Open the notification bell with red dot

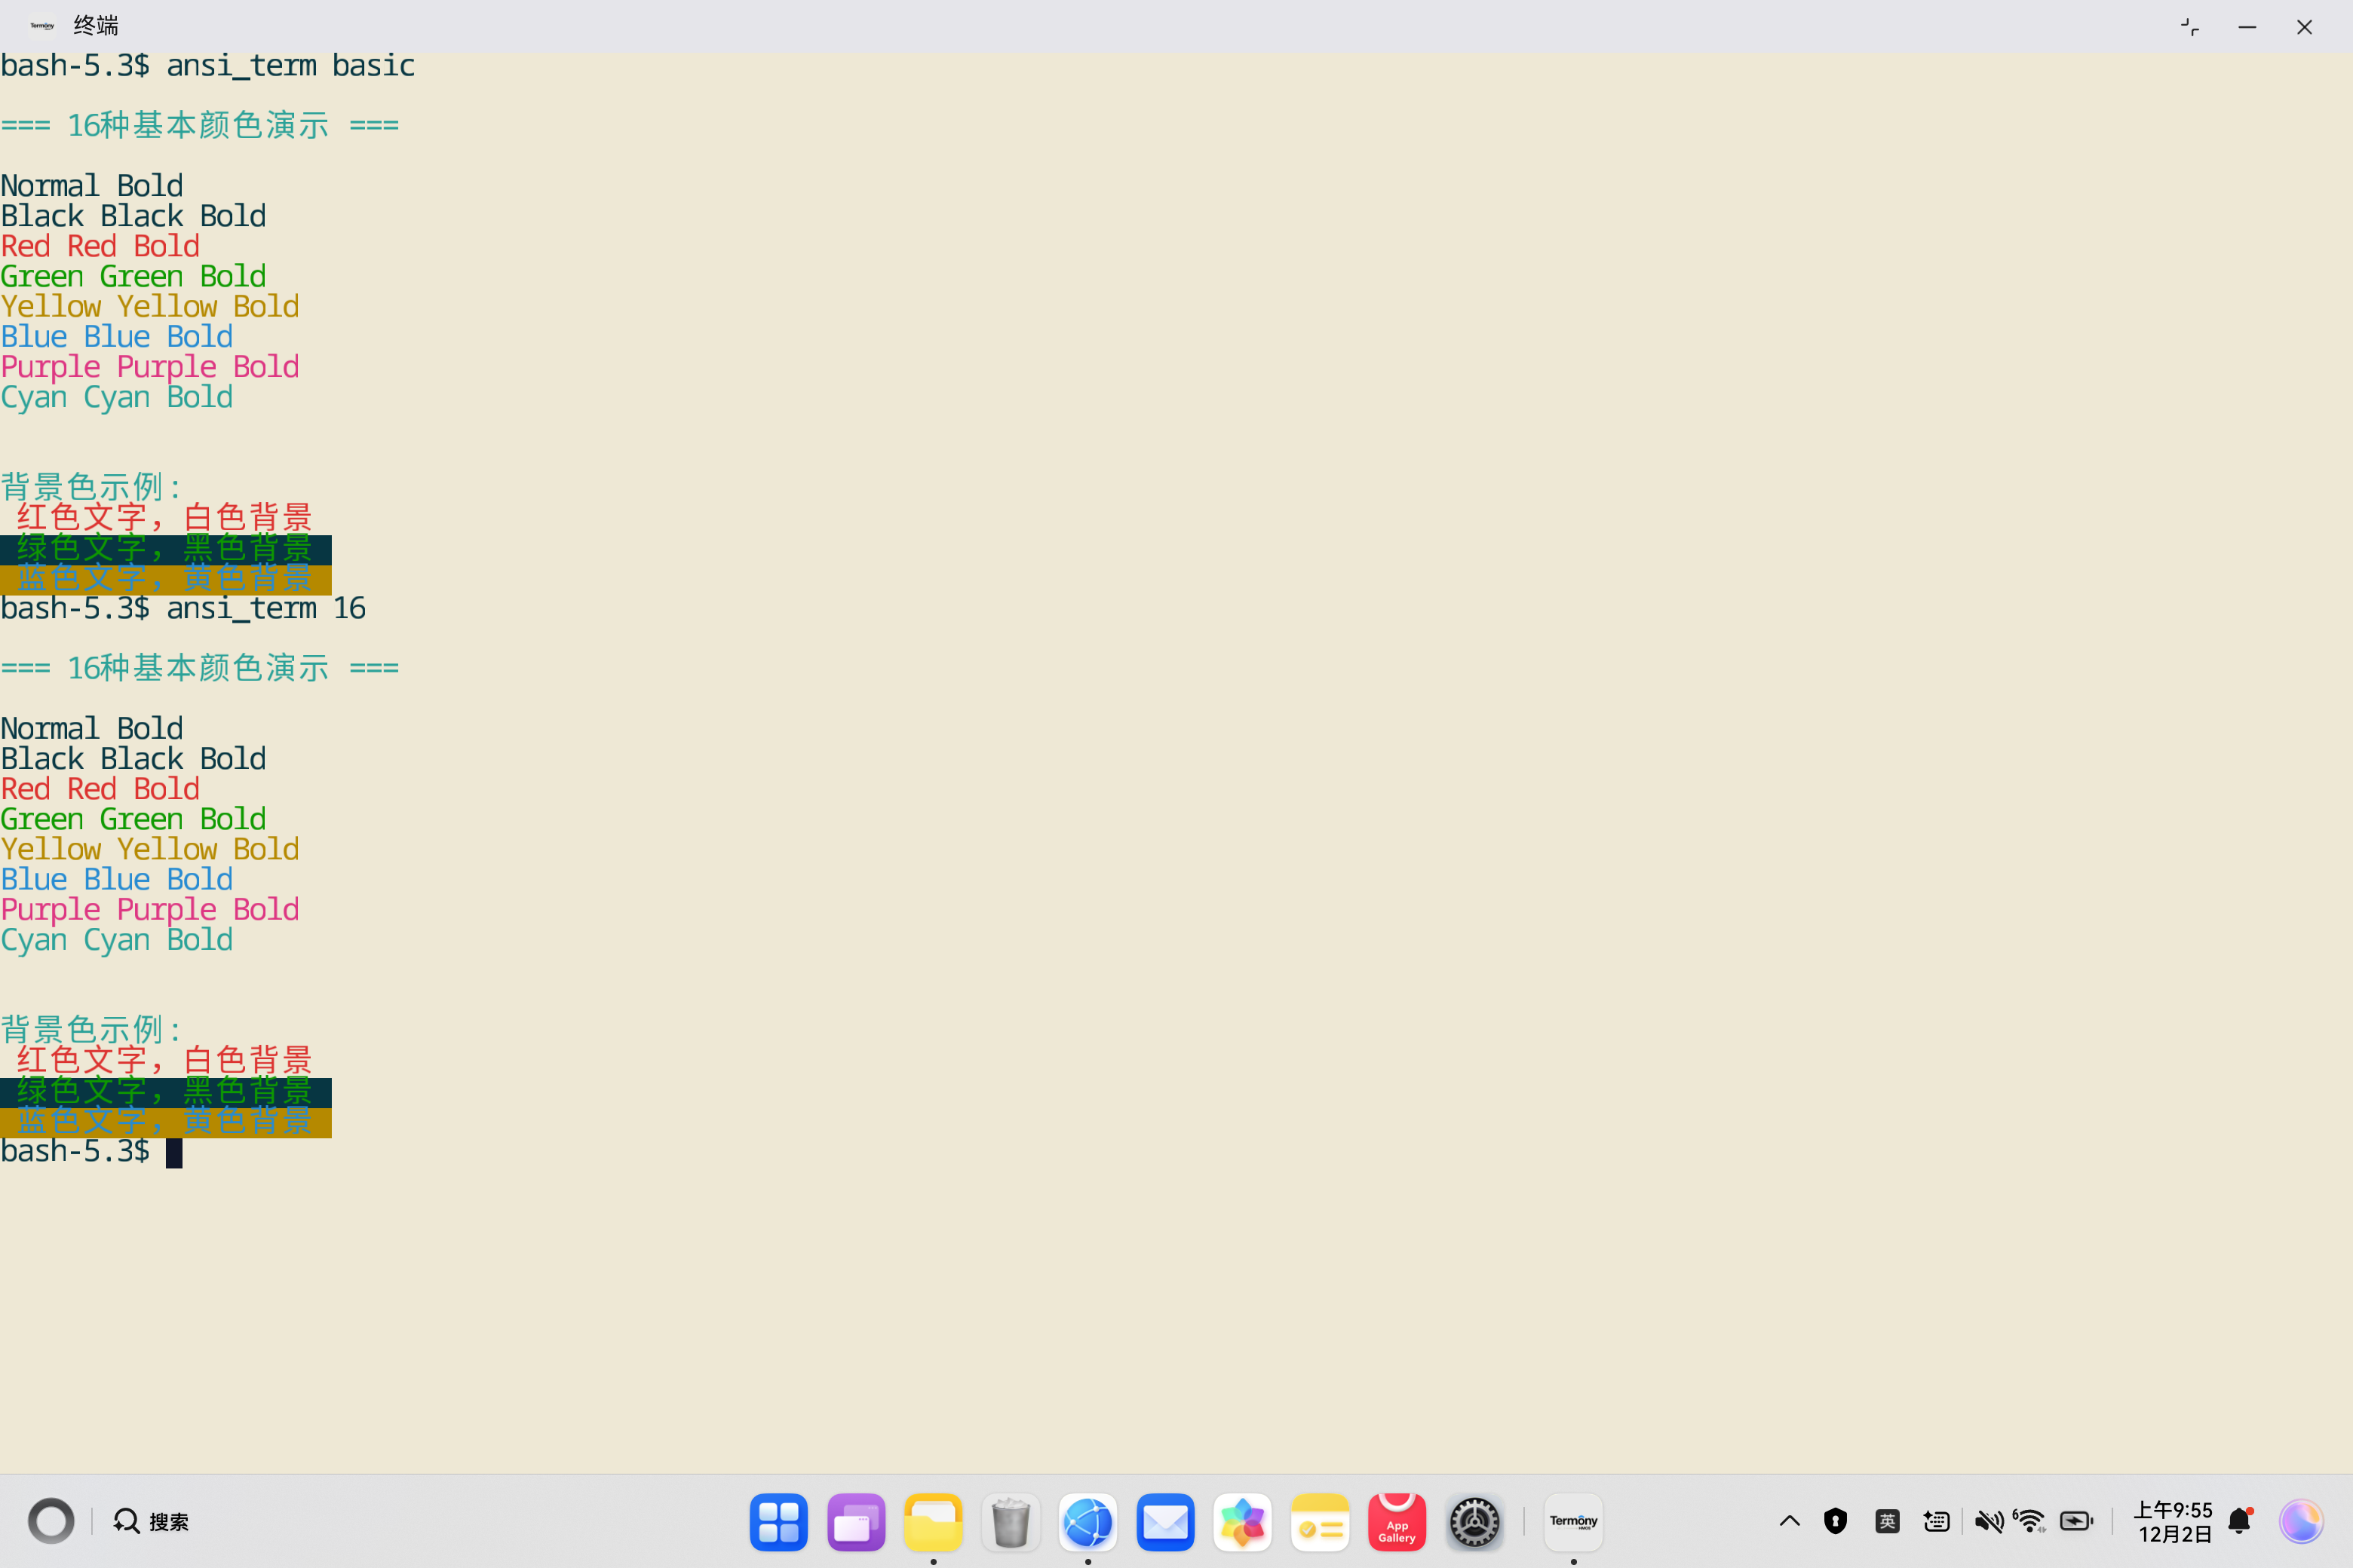point(2240,1521)
